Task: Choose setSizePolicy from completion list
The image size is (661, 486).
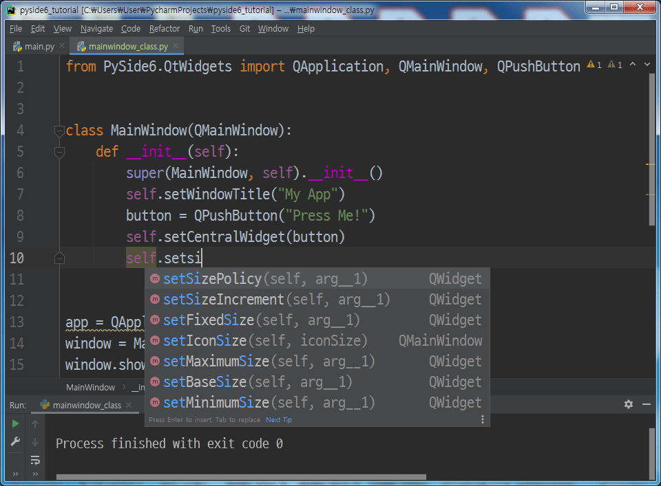Action: tap(317, 278)
